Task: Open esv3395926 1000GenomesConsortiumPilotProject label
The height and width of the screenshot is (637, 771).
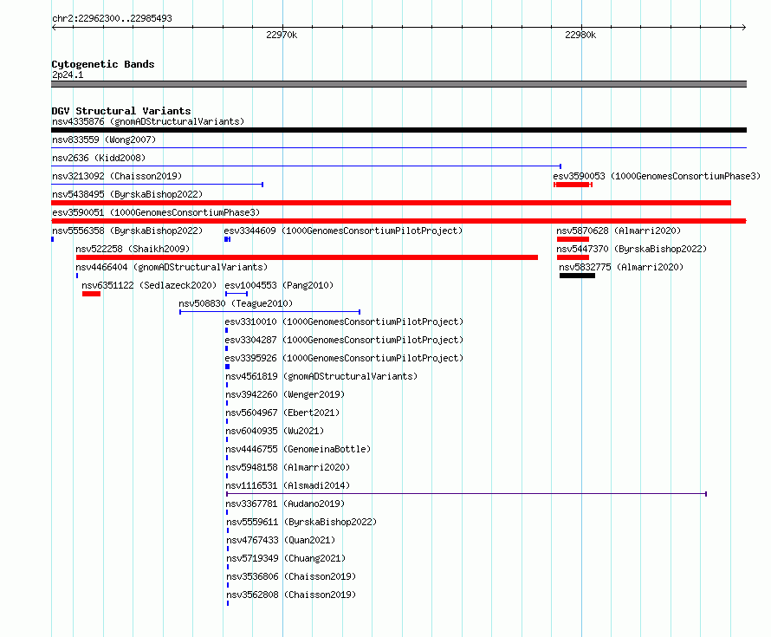Action: click(344, 358)
